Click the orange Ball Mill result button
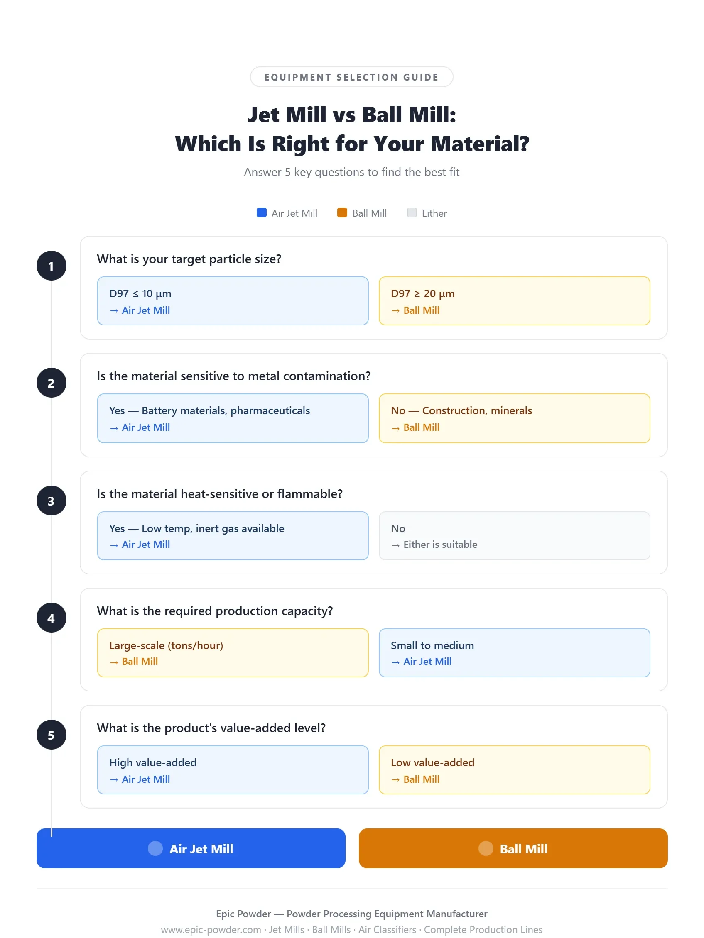The image size is (704, 938). (513, 848)
